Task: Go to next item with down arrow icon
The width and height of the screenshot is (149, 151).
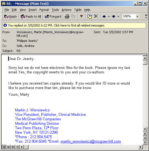Action: 114,16
